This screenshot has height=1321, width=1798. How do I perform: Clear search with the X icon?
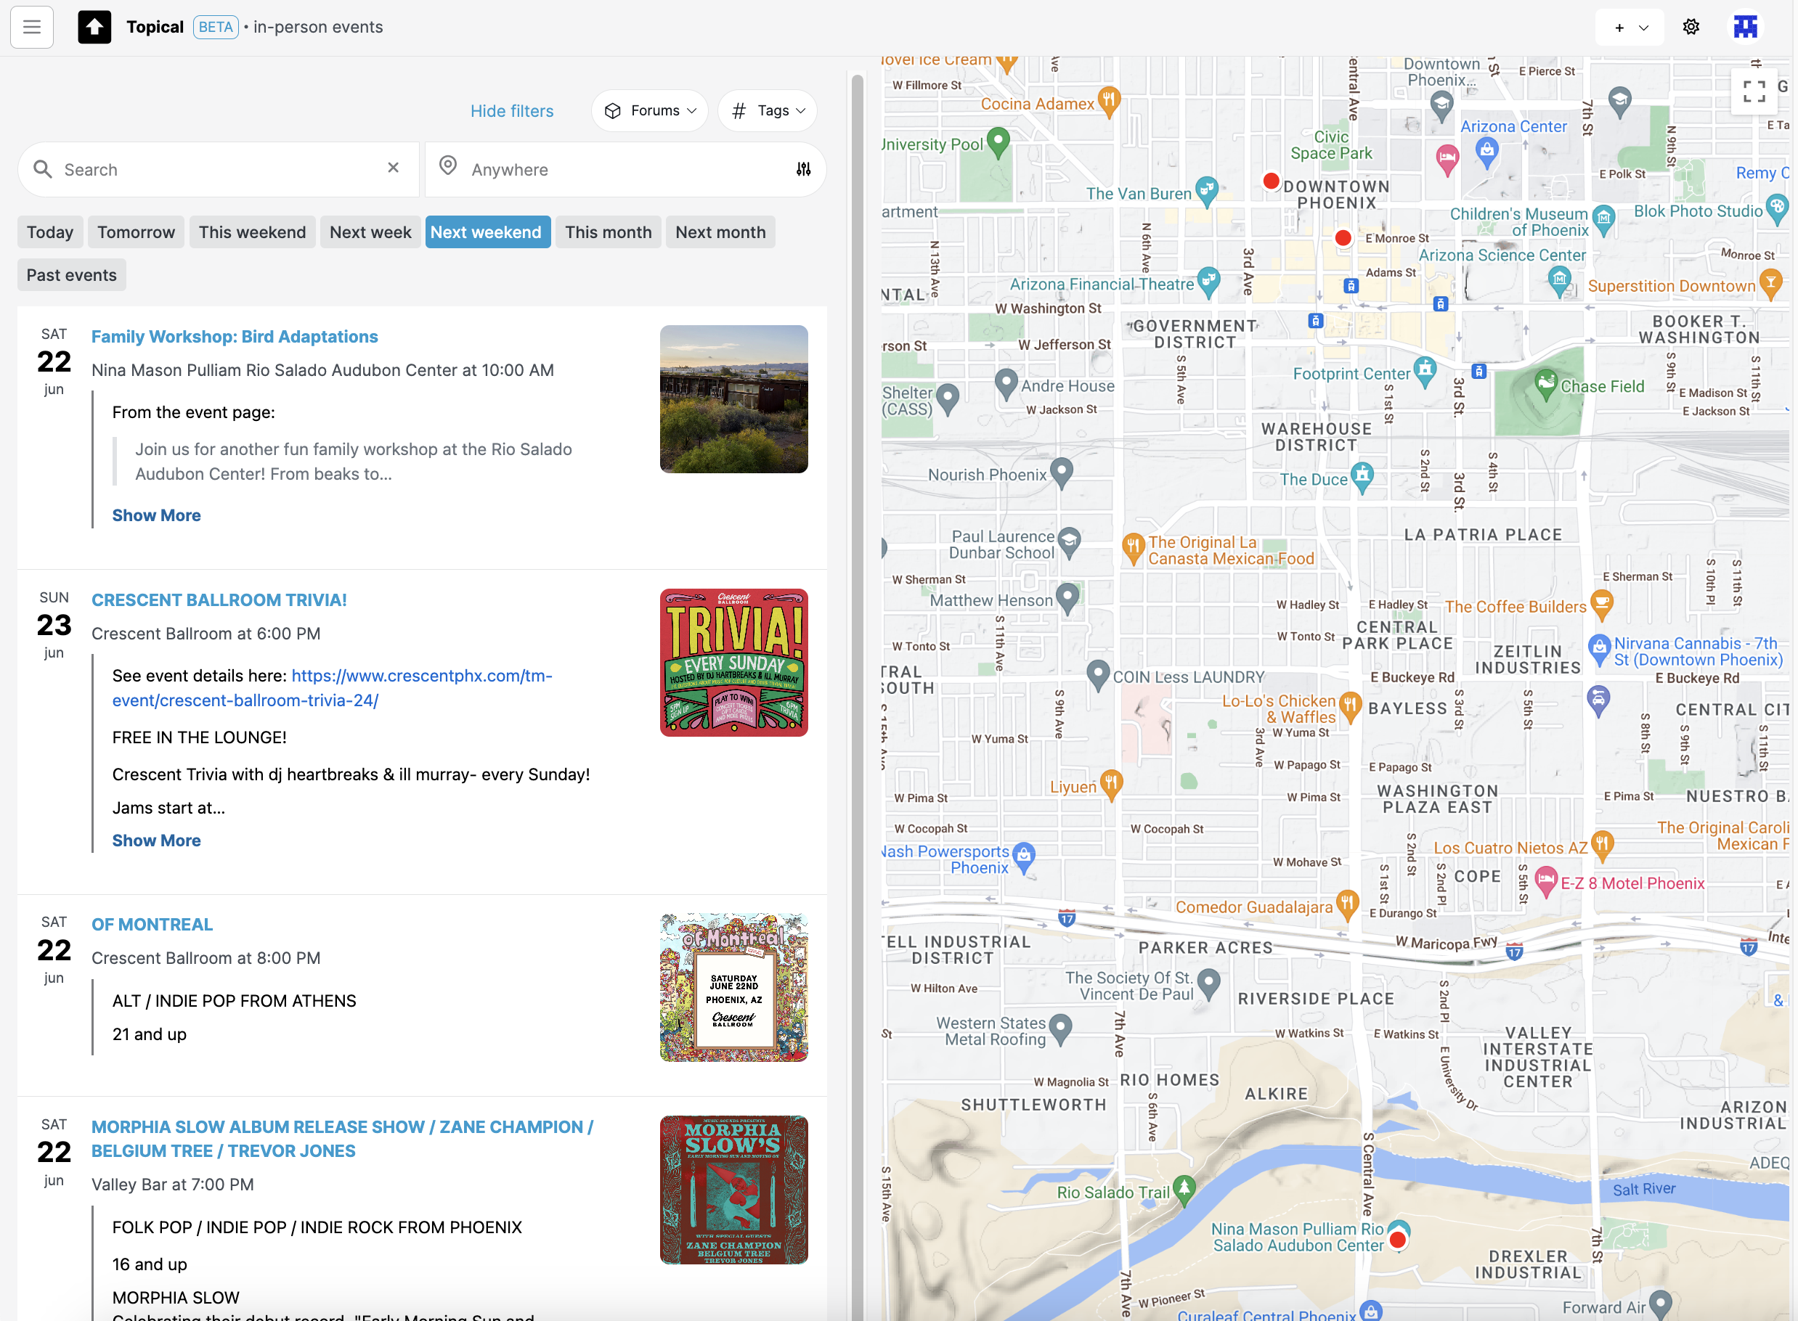click(393, 168)
